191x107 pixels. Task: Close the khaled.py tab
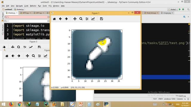(17, 13)
